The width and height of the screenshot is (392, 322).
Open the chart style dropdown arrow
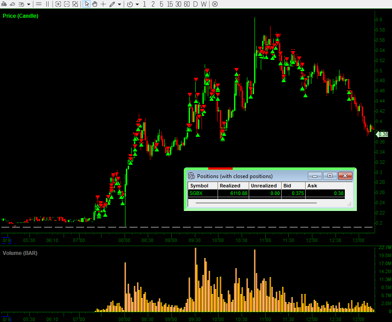pos(28,4)
